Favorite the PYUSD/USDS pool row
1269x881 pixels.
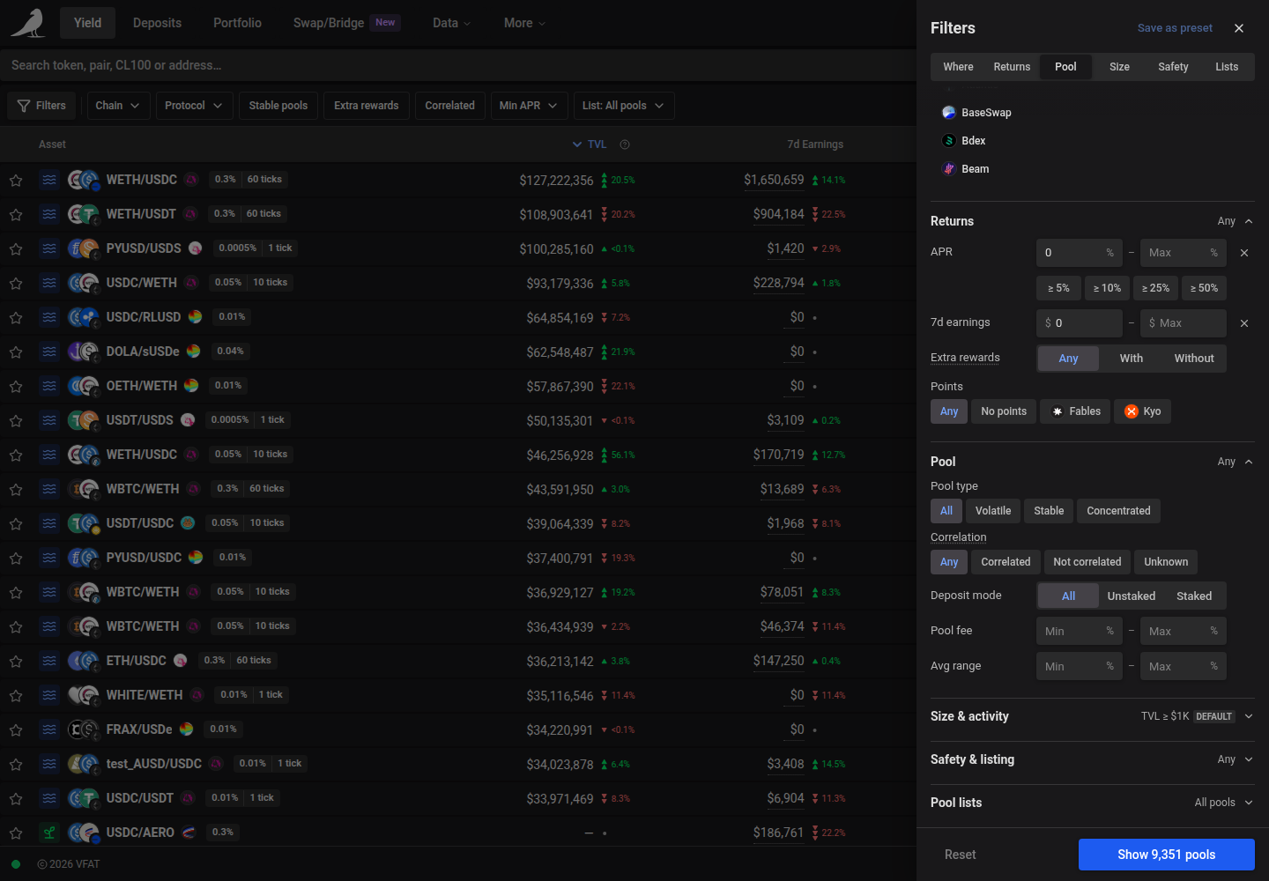click(x=16, y=248)
